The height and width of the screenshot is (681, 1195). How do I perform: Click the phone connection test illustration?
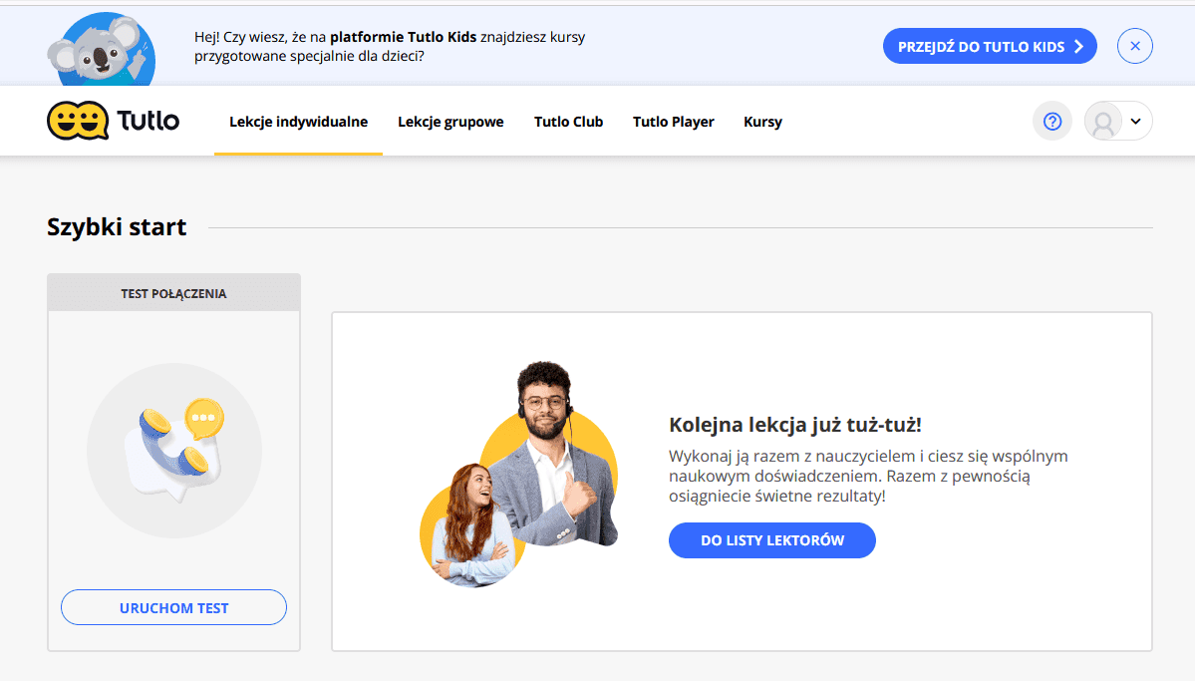point(174,451)
